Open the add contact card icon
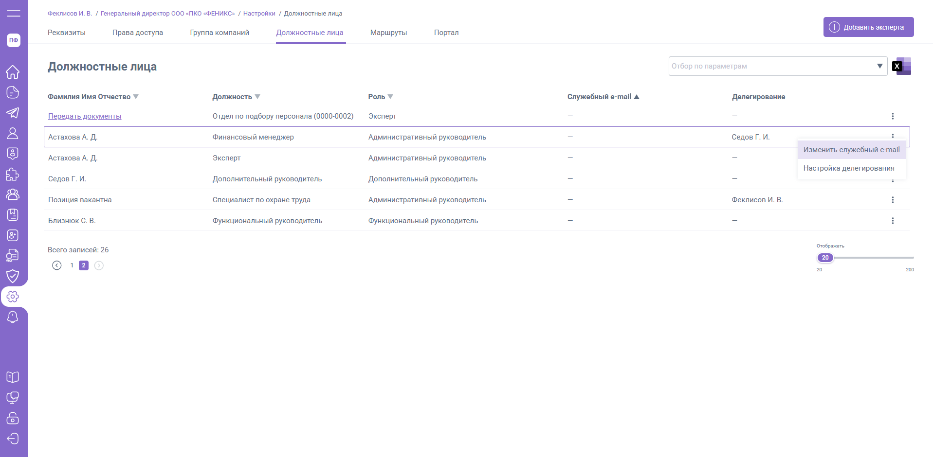The height and width of the screenshot is (457, 933). coord(13,235)
